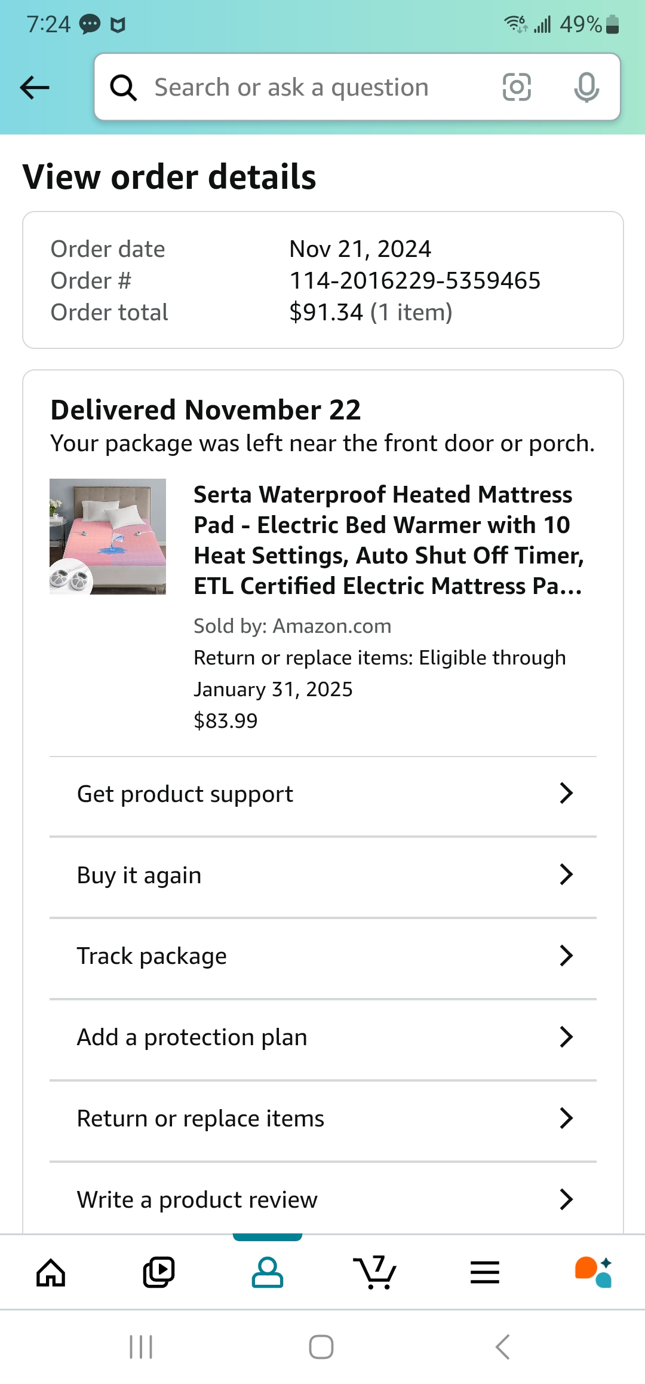View the mattress pad product thumbnail
The width and height of the screenshot is (645, 1384).
107,537
